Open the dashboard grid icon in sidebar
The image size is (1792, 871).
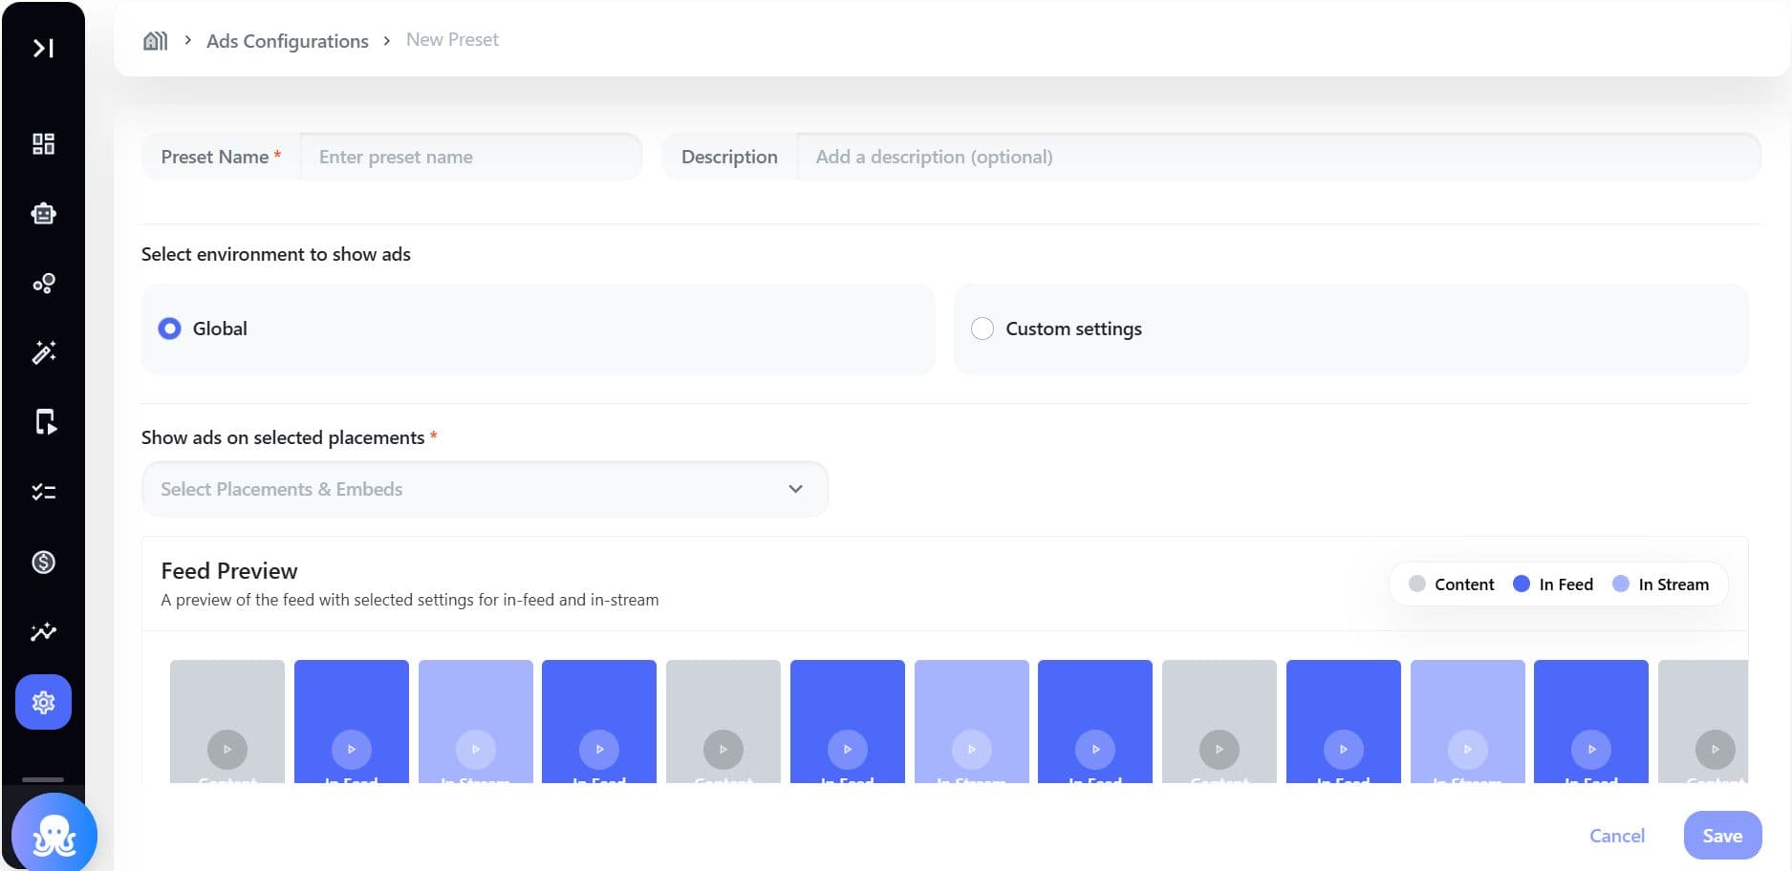43,144
